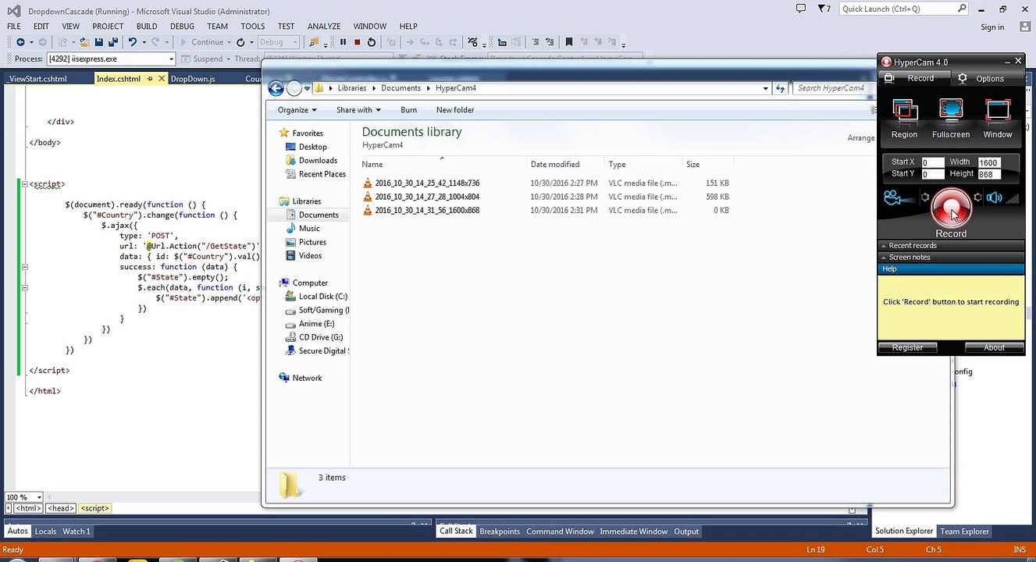Open the TOOLS menu
This screenshot has height=562, width=1036.
(x=252, y=26)
